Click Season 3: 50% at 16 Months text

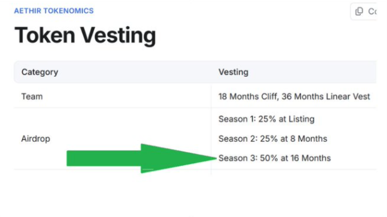pos(274,158)
